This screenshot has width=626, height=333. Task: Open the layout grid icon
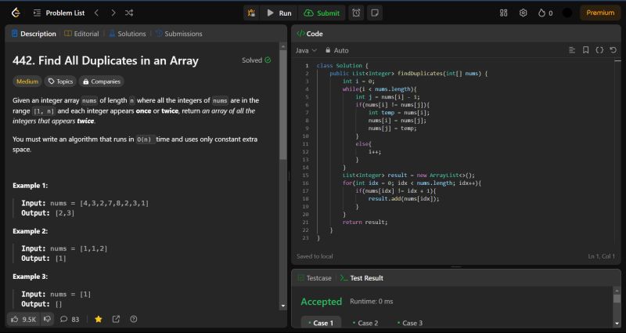click(503, 13)
